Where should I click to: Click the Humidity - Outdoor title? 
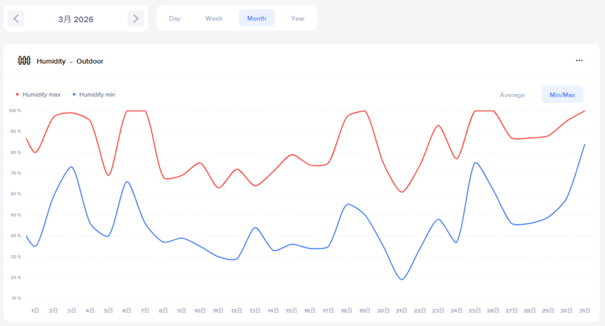coord(70,61)
